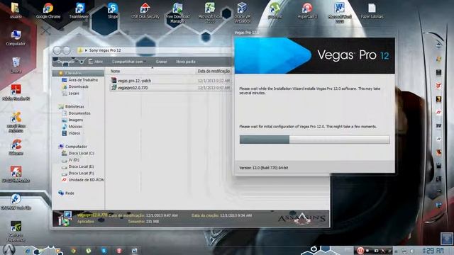Open Unidade de BD-ROM drive
The image size is (454, 255).
[x=86, y=179]
